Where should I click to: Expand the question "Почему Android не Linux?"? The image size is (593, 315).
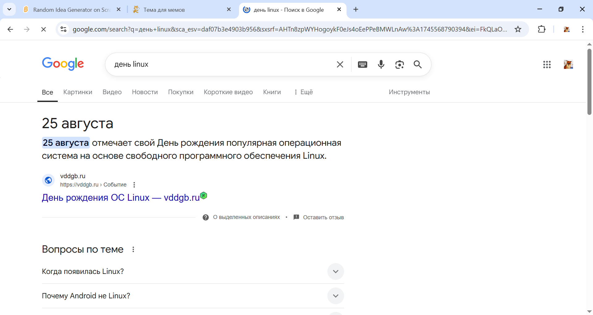[x=335, y=296]
